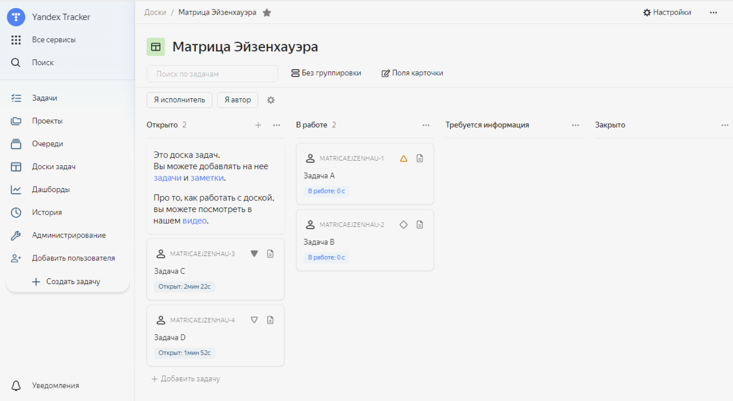Image resolution: width=733 pixels, height=401 pixels.
Task: Toggle the Я автор filter
Action: click(x=238, y=100)
